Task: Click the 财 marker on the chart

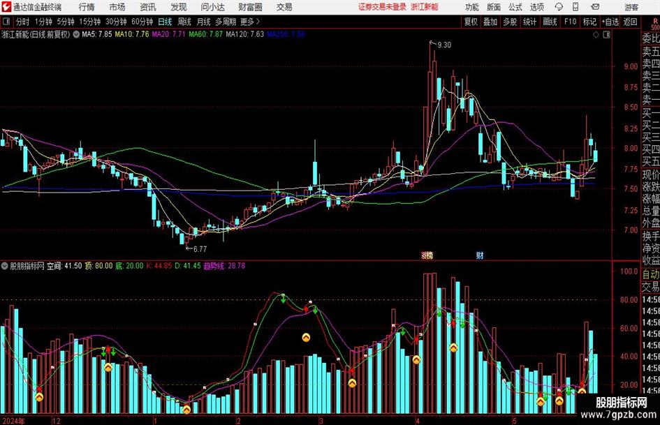Action: 479,255
